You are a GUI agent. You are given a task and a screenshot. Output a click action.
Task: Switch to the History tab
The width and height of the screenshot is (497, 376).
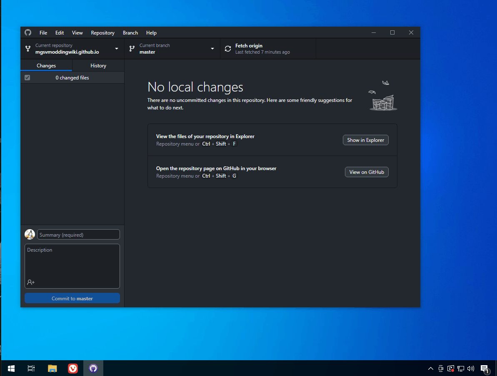pyautogui.click(x=98, y=66)
